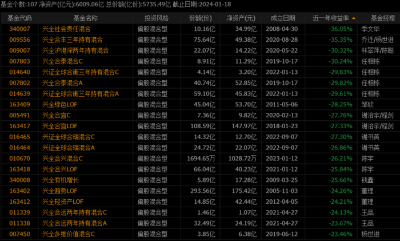Click fund code 016465
Image resolution: width=400 pixels, height=241 pixels.
point(19,137)
